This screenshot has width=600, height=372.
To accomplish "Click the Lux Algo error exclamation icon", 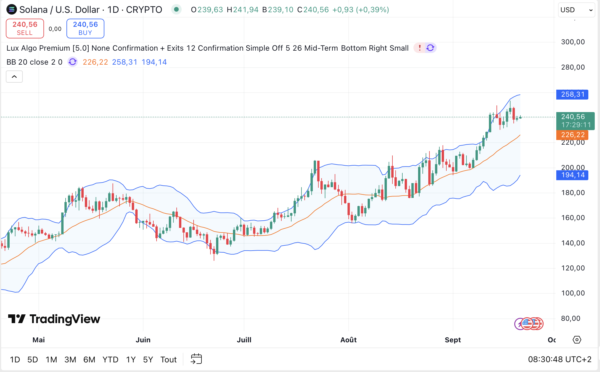I will pos(420,48).
